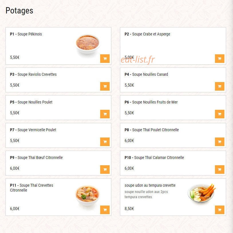233x233 pixels.
Task: Select the P1 - Soupe Pékinois title
Action: coord(26,34)
